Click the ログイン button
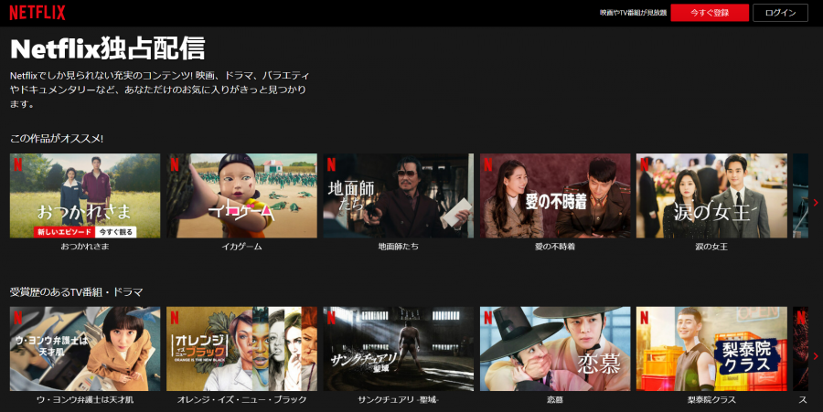The image size is (823, 412). pos(781,13)
